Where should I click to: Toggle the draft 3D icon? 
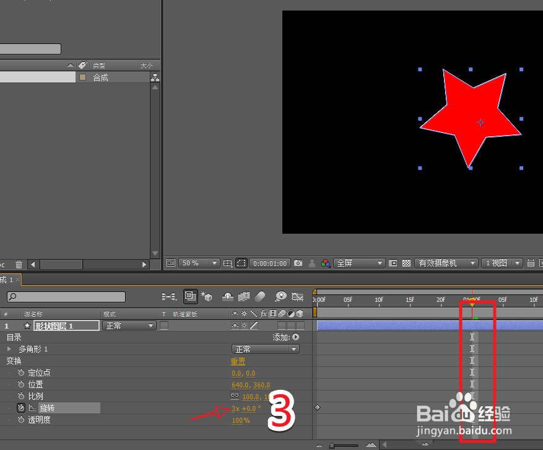point(207,296)
